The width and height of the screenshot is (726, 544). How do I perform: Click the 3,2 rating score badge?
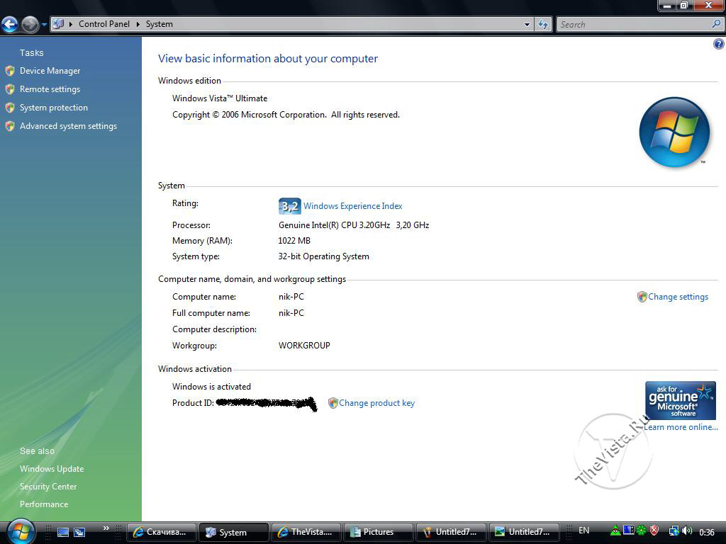coord(289,206)
